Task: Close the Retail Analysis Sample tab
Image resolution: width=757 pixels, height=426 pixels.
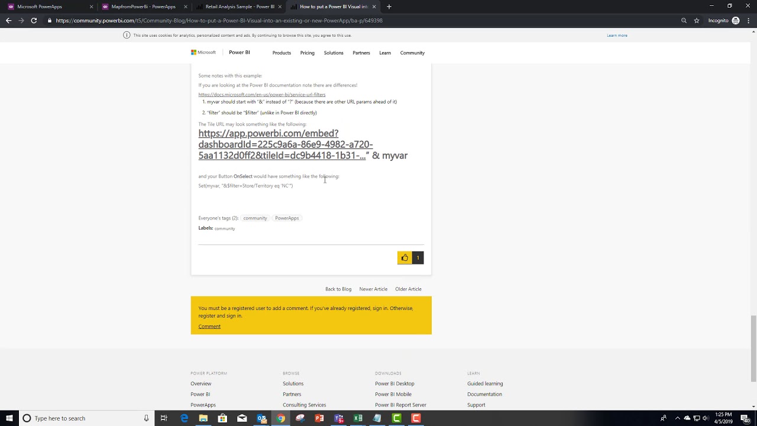Action: coord(280,7)
